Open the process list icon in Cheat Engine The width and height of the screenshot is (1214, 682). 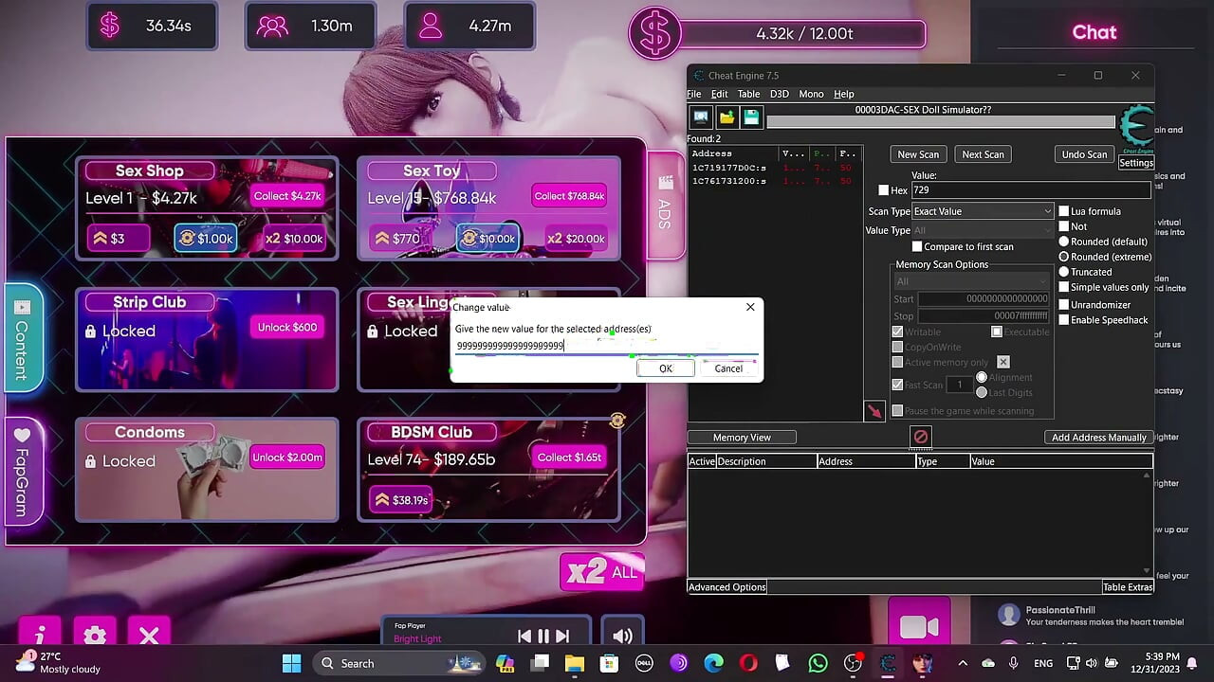pos(701,117)
